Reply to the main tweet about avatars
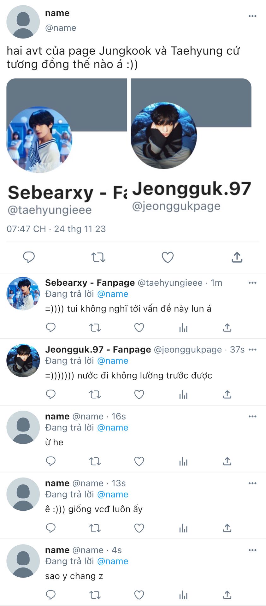Viewport: 266px width, 606px height. tap(29, 257)
